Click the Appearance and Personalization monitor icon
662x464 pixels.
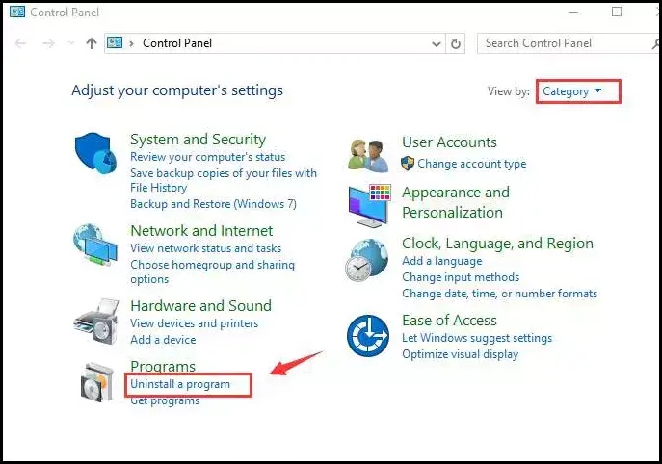370,205
